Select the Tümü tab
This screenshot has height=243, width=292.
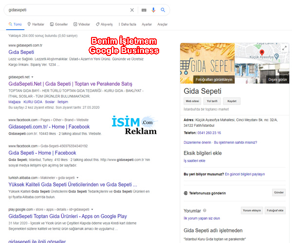(x=15, y=24)
